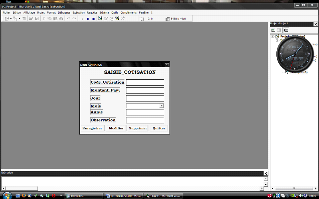Click the Pause (Arrêt) toolbar button
Image resolution: width=319 pixels, height=199 pixels.
pyautogui.click(x=88, y=19)
